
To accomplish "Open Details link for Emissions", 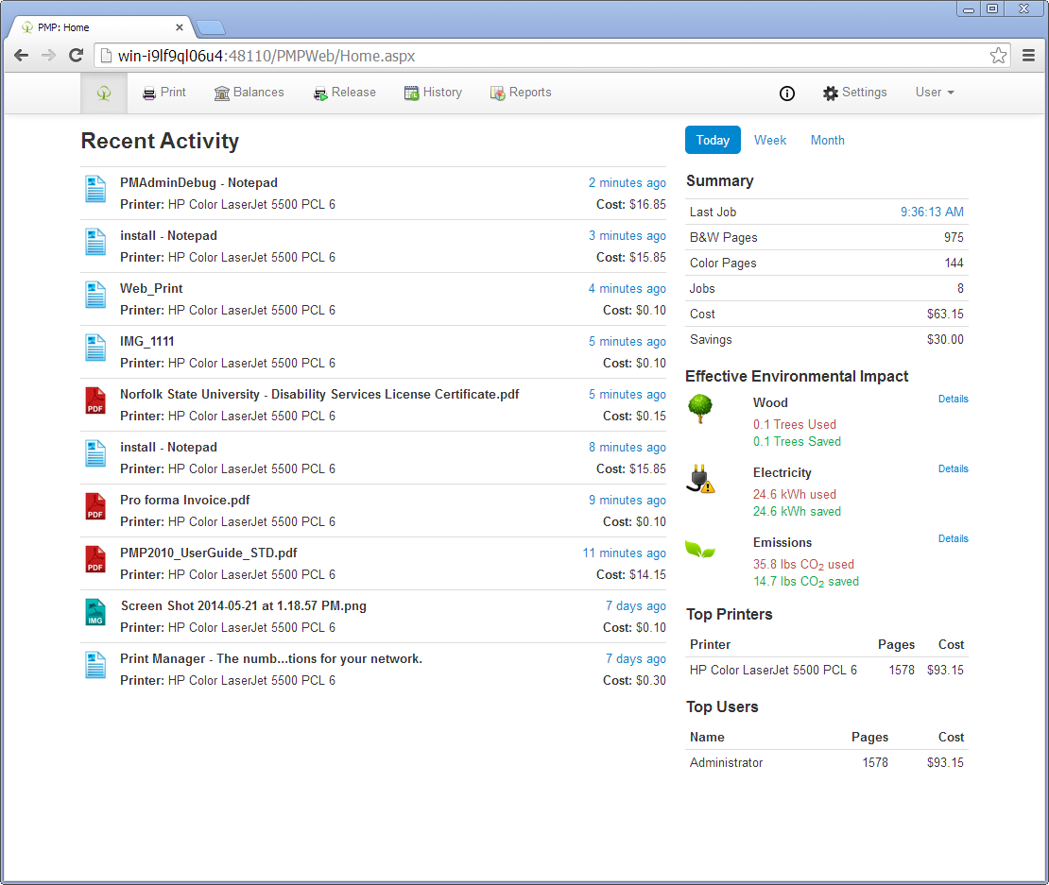I will pyautogui.click(x=953, y=538).
